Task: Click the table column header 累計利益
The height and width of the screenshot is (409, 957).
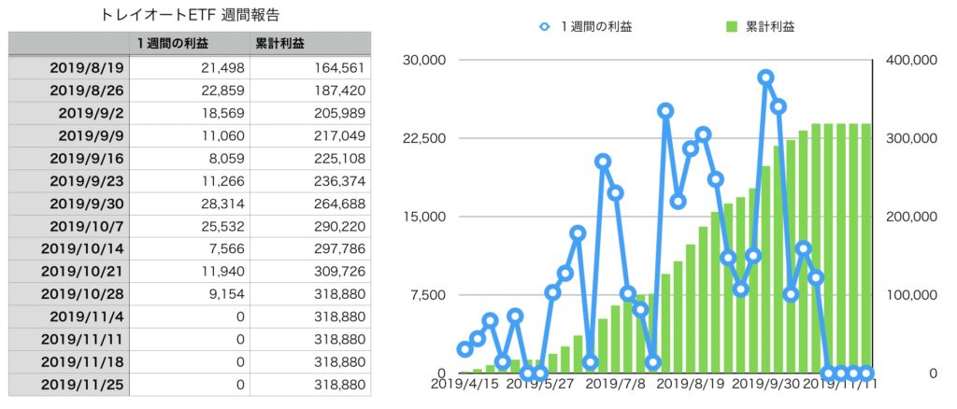Action: (x=310, y=44)
